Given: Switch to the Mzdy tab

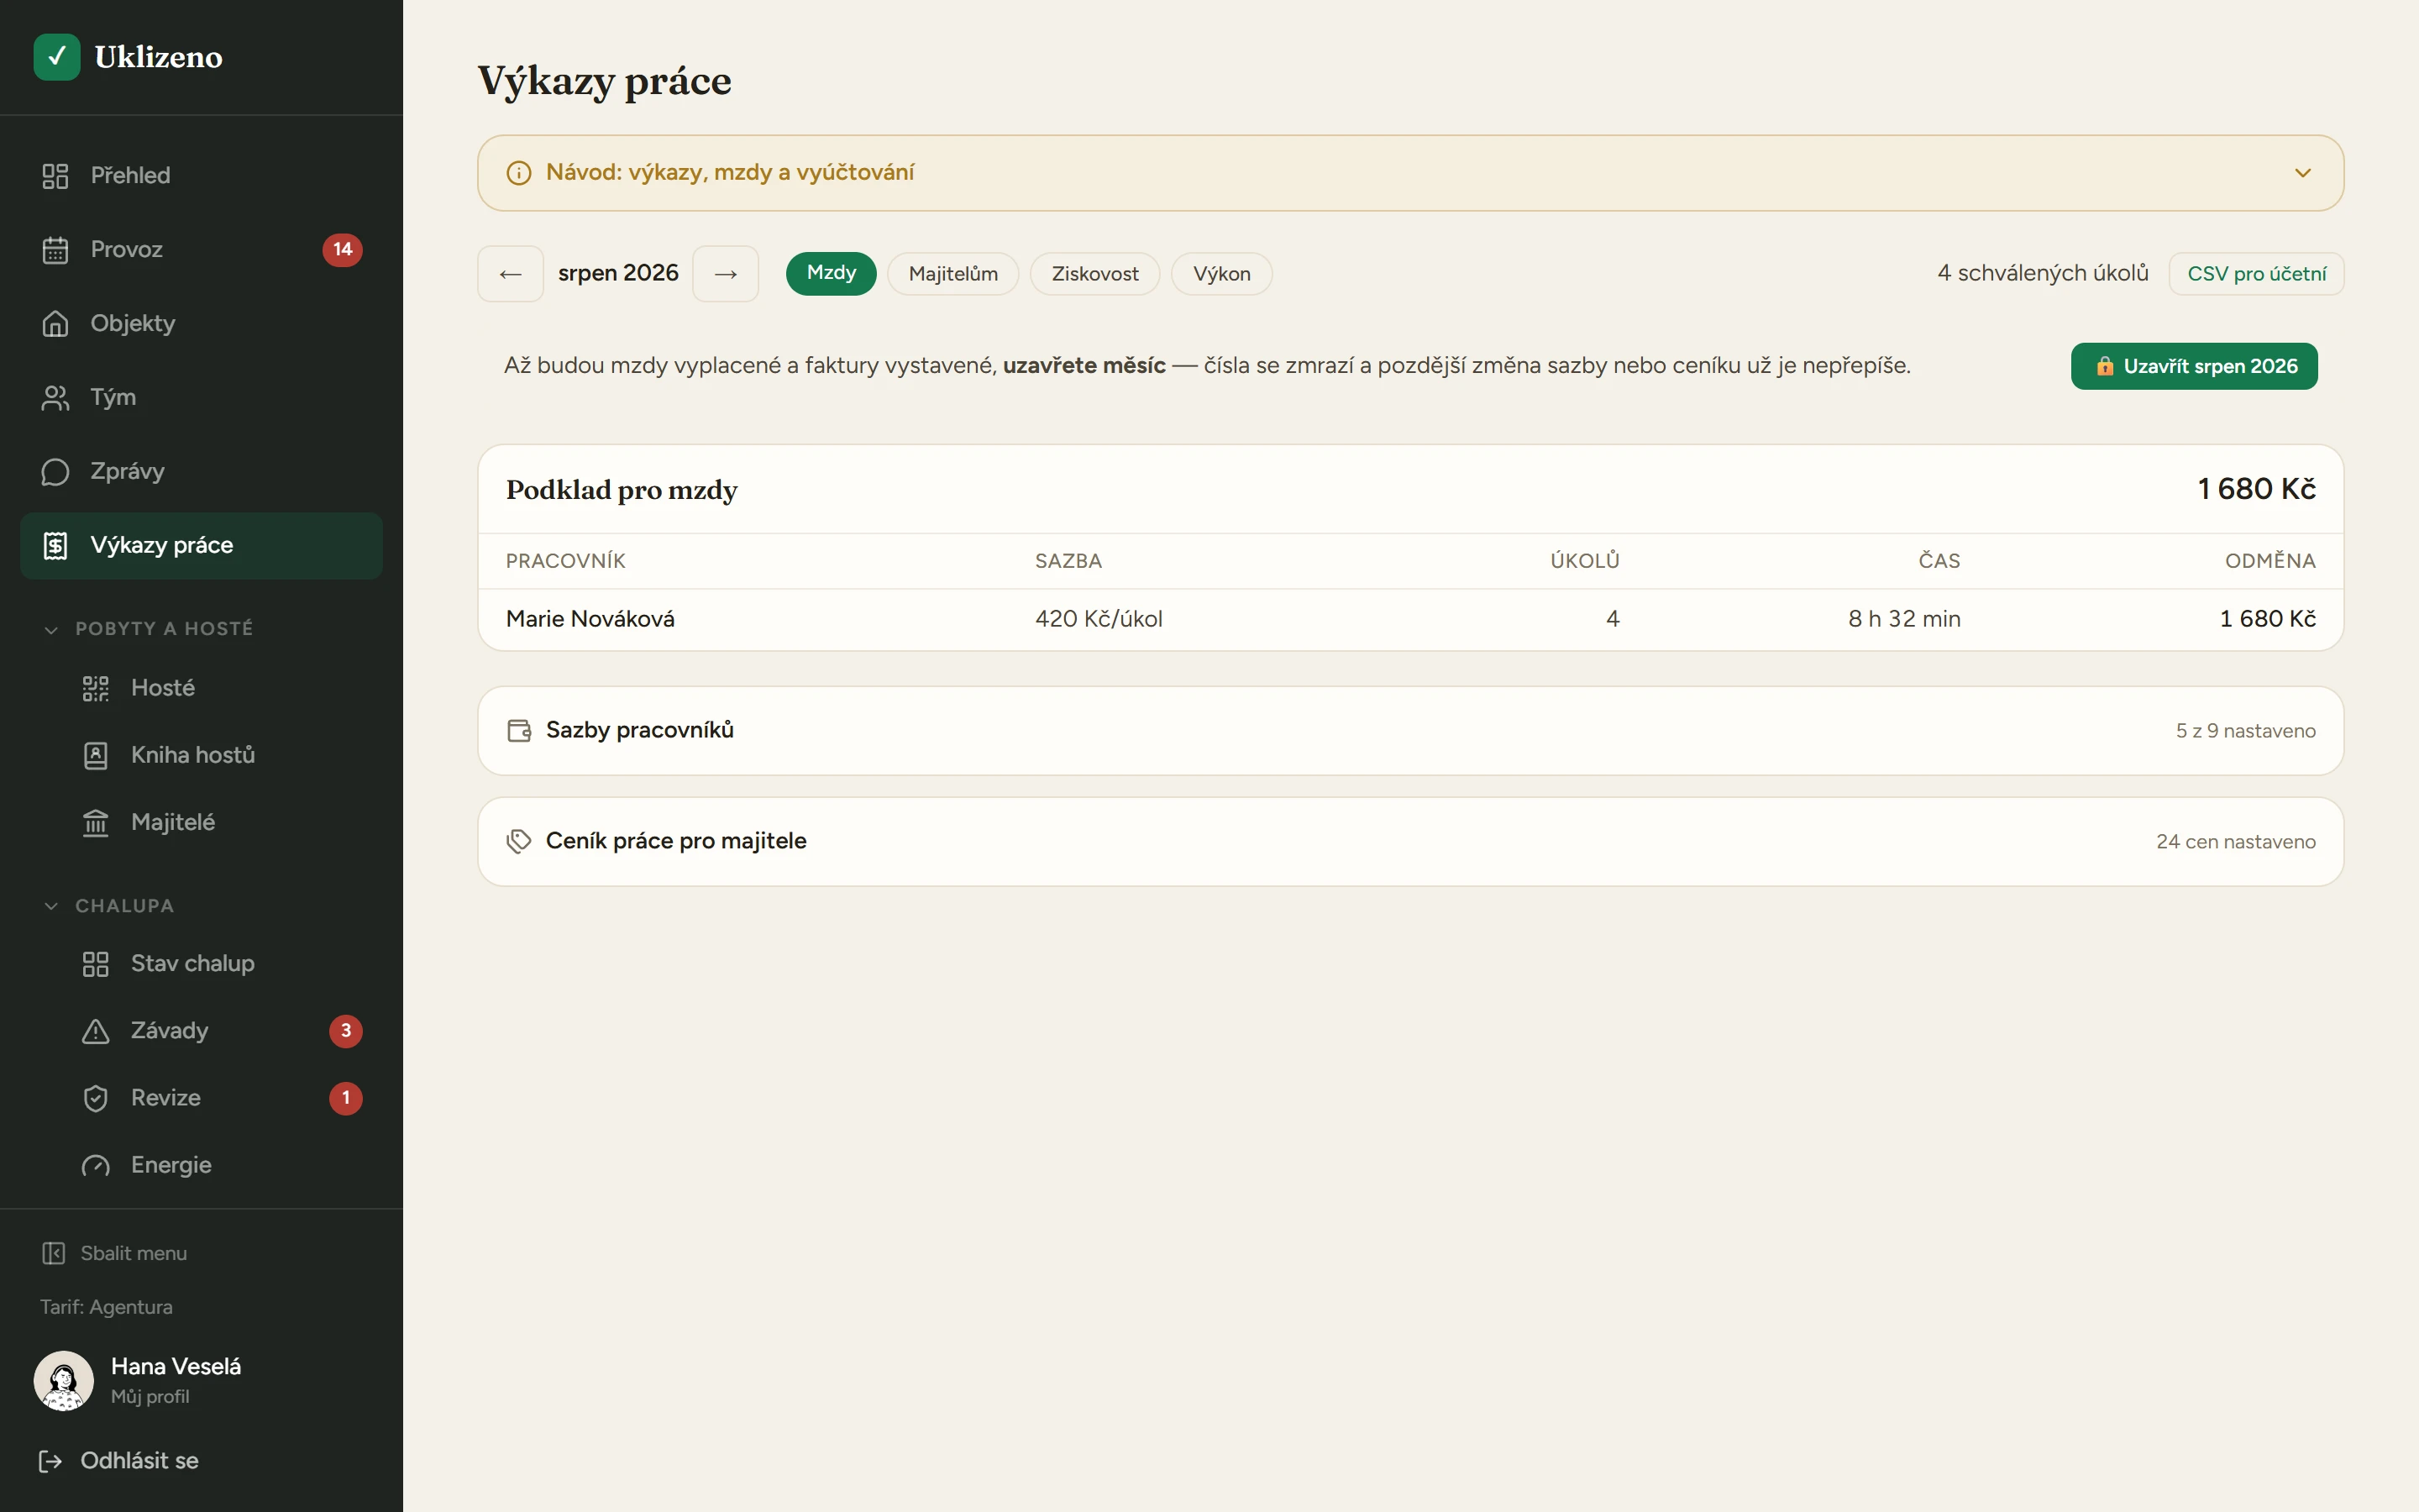Looking at the screenshot, I should tap(831, 273).
